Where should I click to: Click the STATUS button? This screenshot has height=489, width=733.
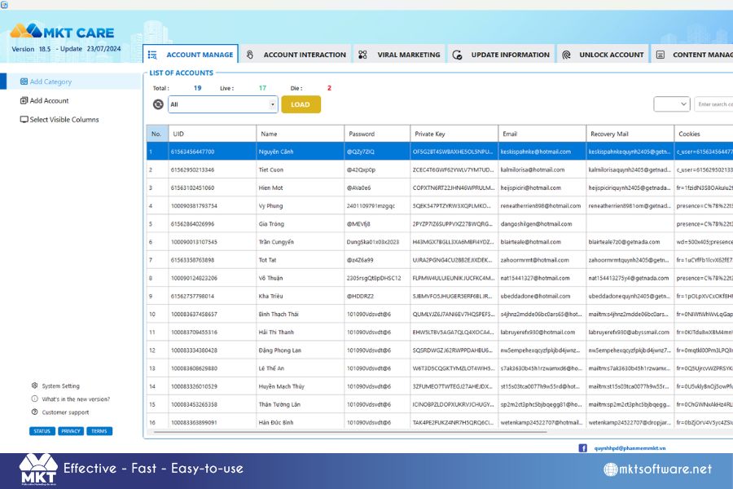click(x=42, y=431)
